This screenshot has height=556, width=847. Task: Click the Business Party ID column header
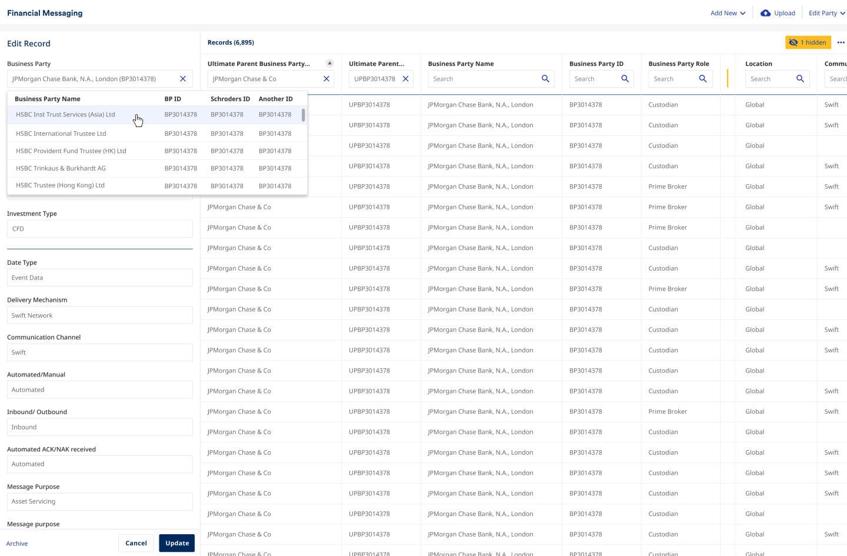[x=596, y=64]
